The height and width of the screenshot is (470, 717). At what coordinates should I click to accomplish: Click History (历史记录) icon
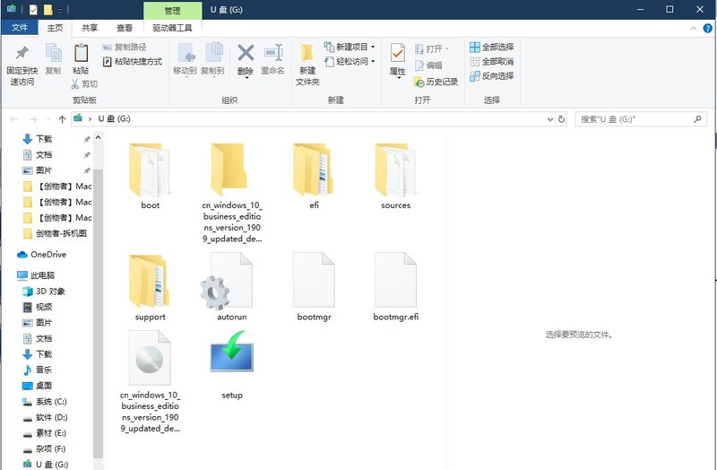click(419, 82)
